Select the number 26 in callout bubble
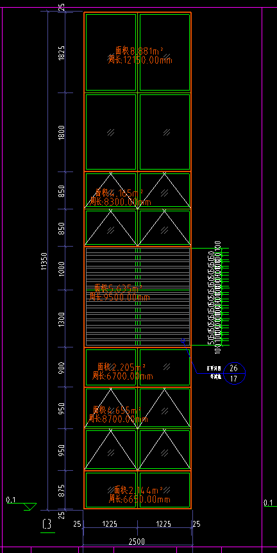This screenshot has height=553, width=277. (x=233, y=368)
